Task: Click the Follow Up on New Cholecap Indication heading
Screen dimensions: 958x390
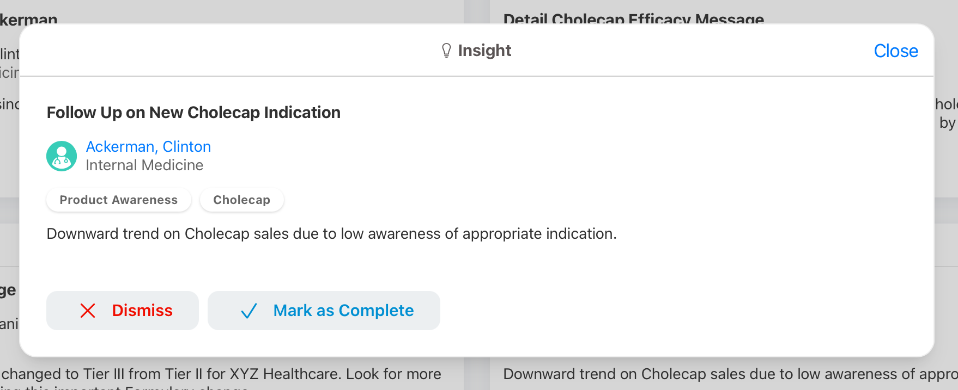Action: click(193, 113)
